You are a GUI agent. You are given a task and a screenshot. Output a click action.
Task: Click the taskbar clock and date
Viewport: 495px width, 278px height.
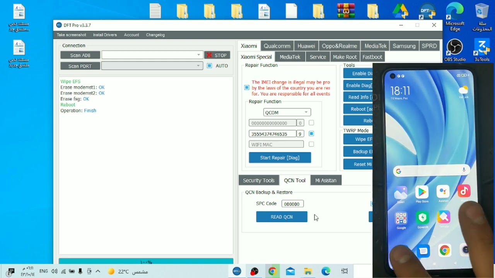click(28, 271)
